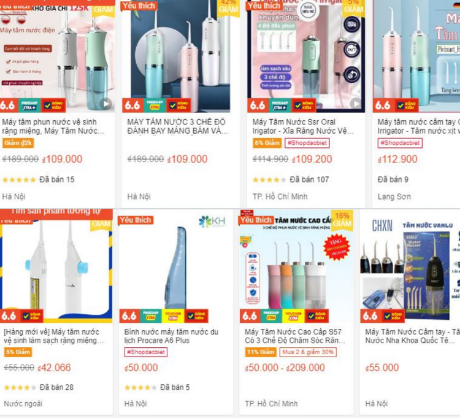This screenshot has width=460, height=418.
Task: Click 5% Giảm label on Hàng mới về product
Action: 18,352
